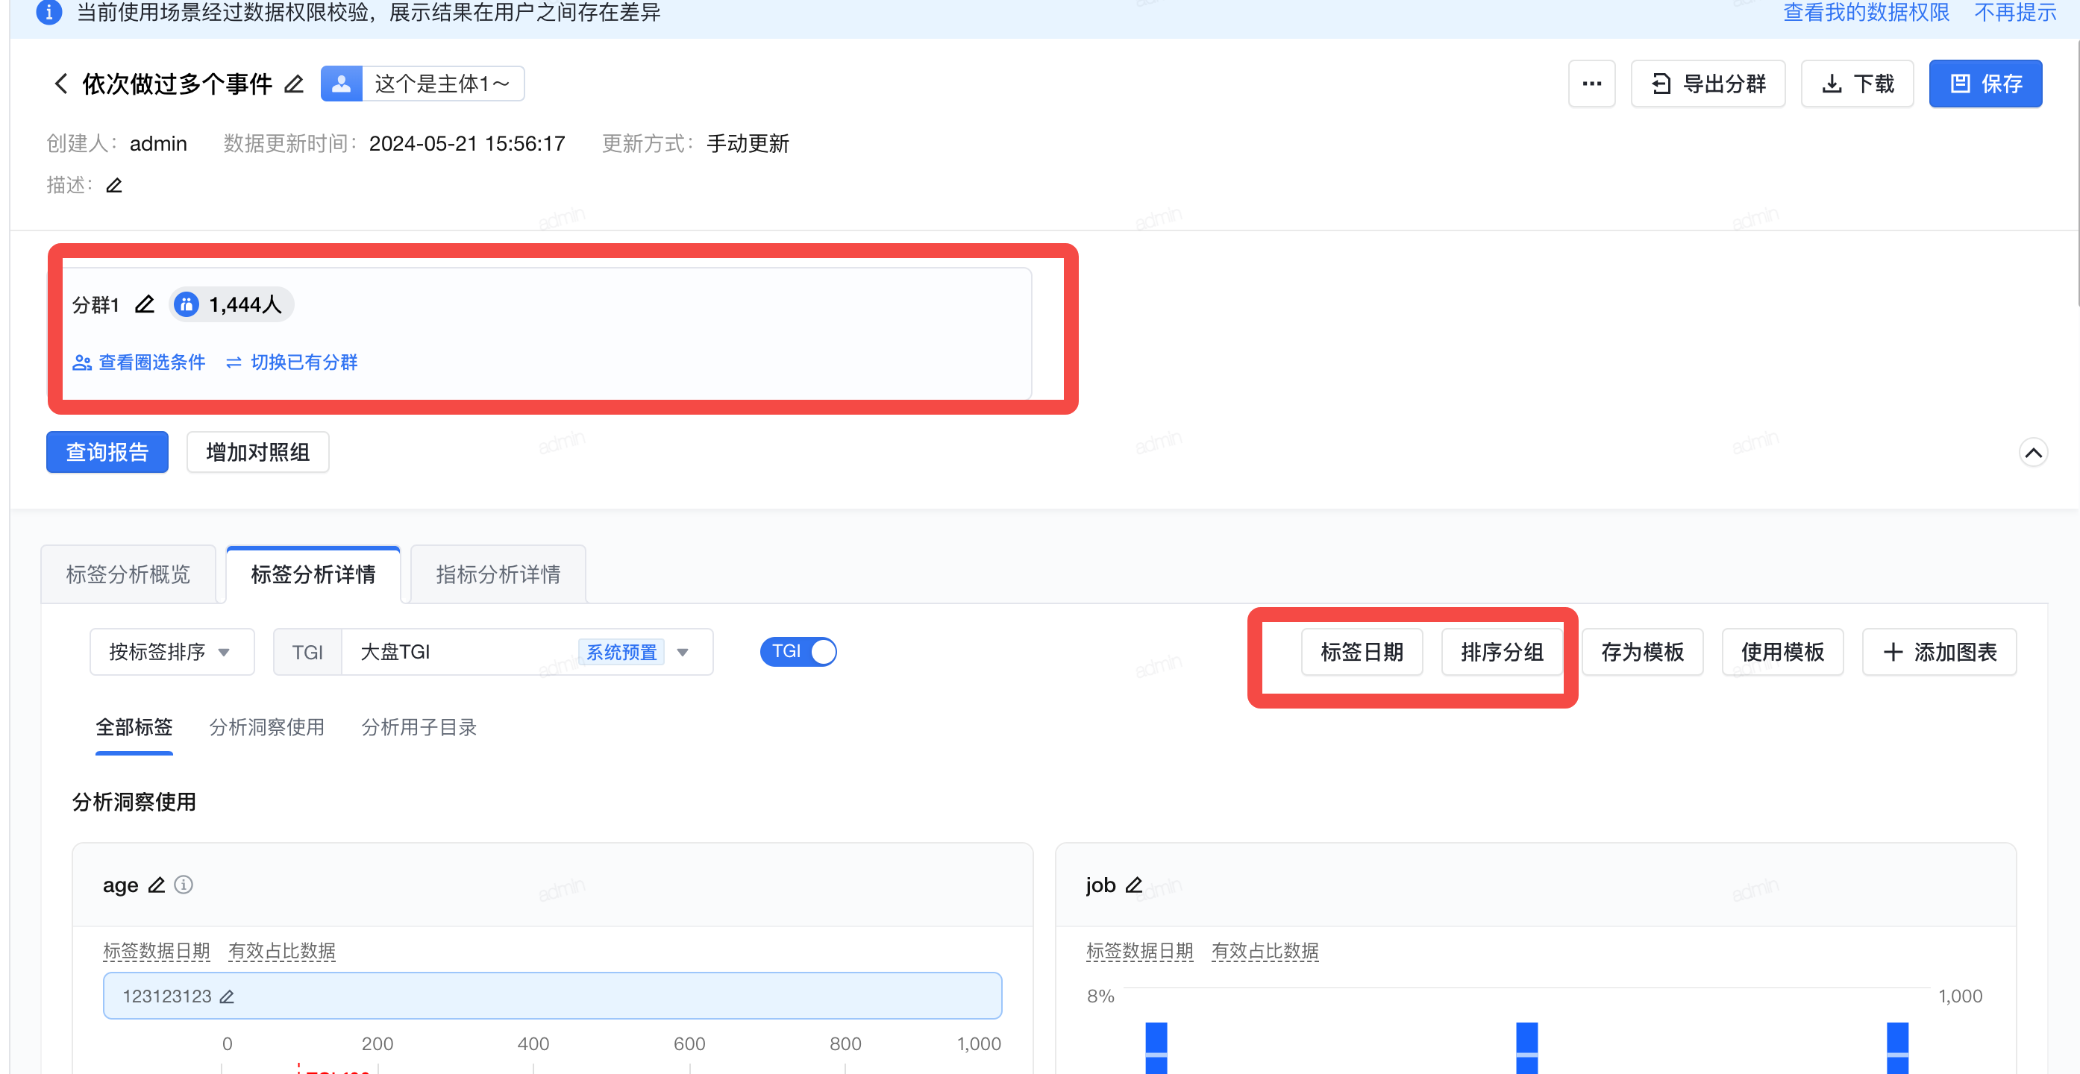Click the 1,444人 group count badge

(232, 305)
